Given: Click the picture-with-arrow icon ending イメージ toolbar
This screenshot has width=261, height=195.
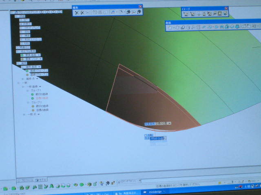Looking at the screenshot, I should [225, 13].
